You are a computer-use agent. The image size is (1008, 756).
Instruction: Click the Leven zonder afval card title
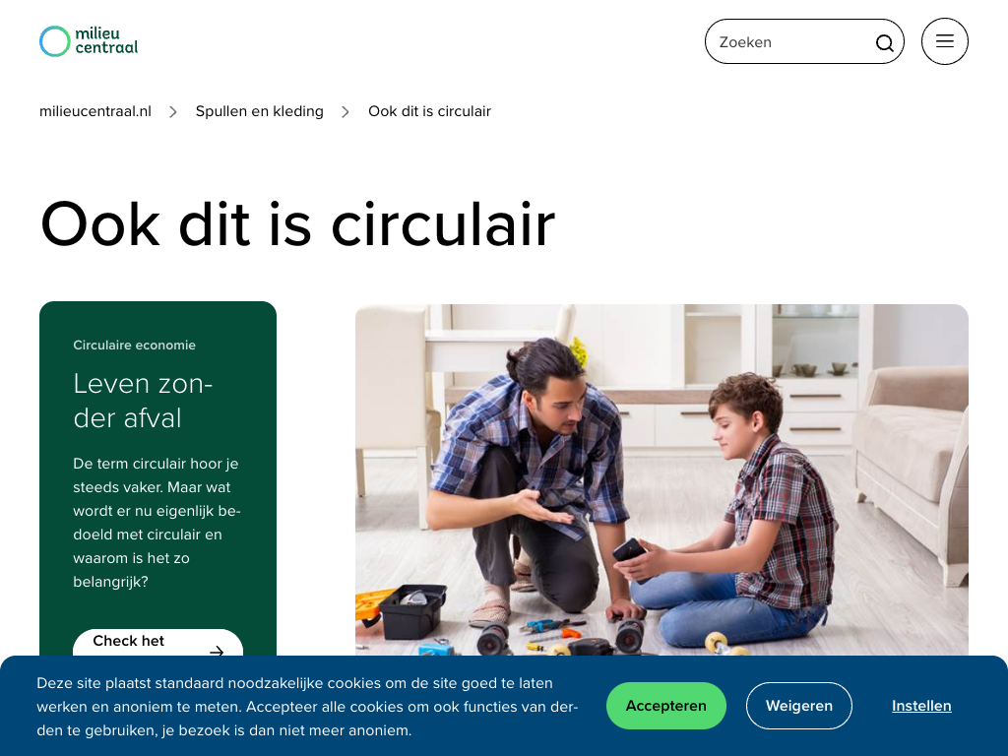pos(143,401)
